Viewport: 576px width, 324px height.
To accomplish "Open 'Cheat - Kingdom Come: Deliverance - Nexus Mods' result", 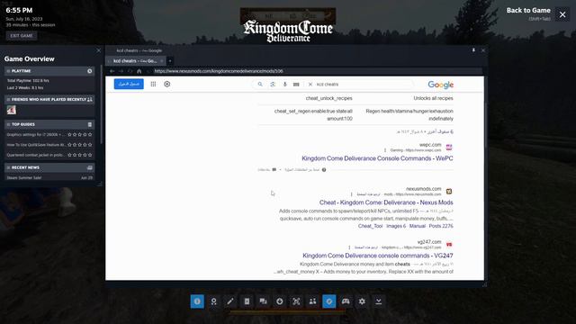I will 386,202.
